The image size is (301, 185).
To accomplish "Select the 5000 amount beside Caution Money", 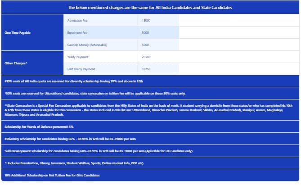I will pos(145,45).
